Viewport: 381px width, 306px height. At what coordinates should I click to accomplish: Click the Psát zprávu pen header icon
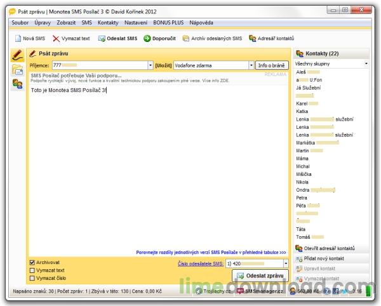32,53
